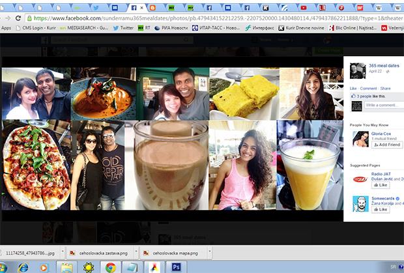The width and height of the screenshot is (404, 273).
Task: Open Windows Media Player from the taskbar
Action: pos(44,266)
